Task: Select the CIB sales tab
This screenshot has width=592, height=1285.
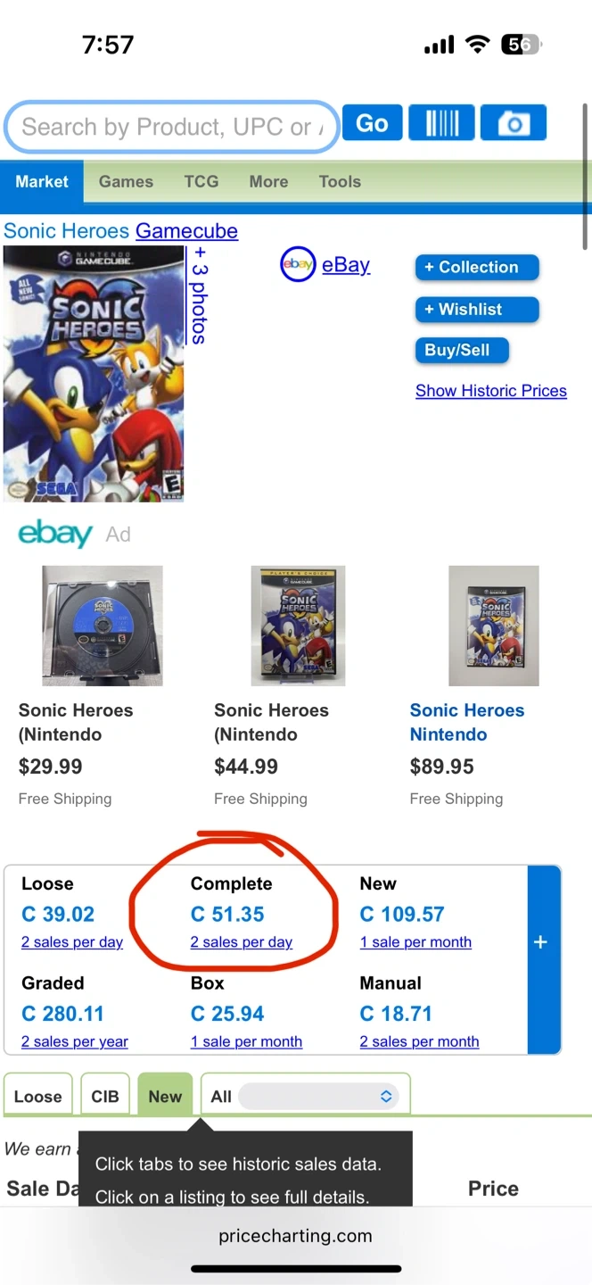Action: (x=105, y=1096)
